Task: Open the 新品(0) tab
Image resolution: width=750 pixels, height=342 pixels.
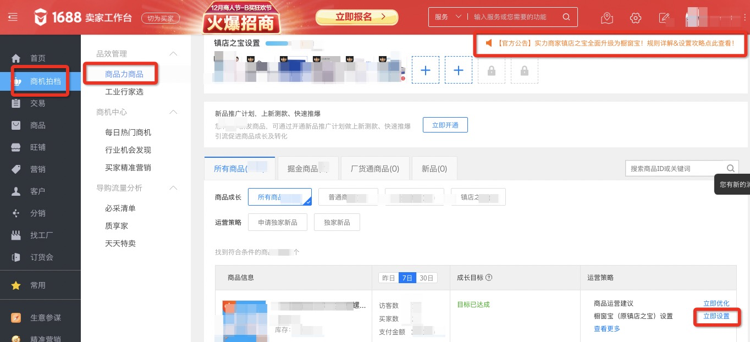Action: 434,168
